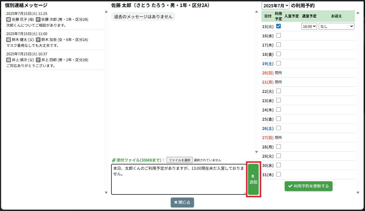The height and width of the screenshot is (211, 365).
Task: Open message from 佐藤 花子 at 11:25
Action: (54, 19)
